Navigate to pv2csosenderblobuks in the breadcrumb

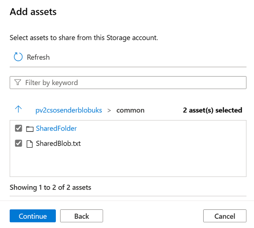pos(69,110)
